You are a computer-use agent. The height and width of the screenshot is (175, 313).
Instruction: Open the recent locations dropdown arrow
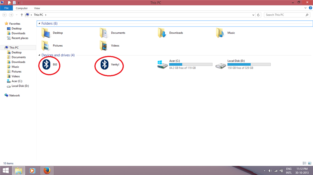(17, 15)
